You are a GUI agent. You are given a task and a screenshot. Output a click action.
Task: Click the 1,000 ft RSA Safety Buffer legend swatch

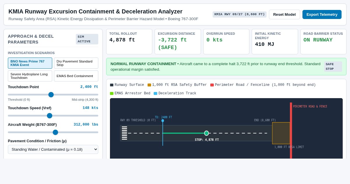coord(149,85)
